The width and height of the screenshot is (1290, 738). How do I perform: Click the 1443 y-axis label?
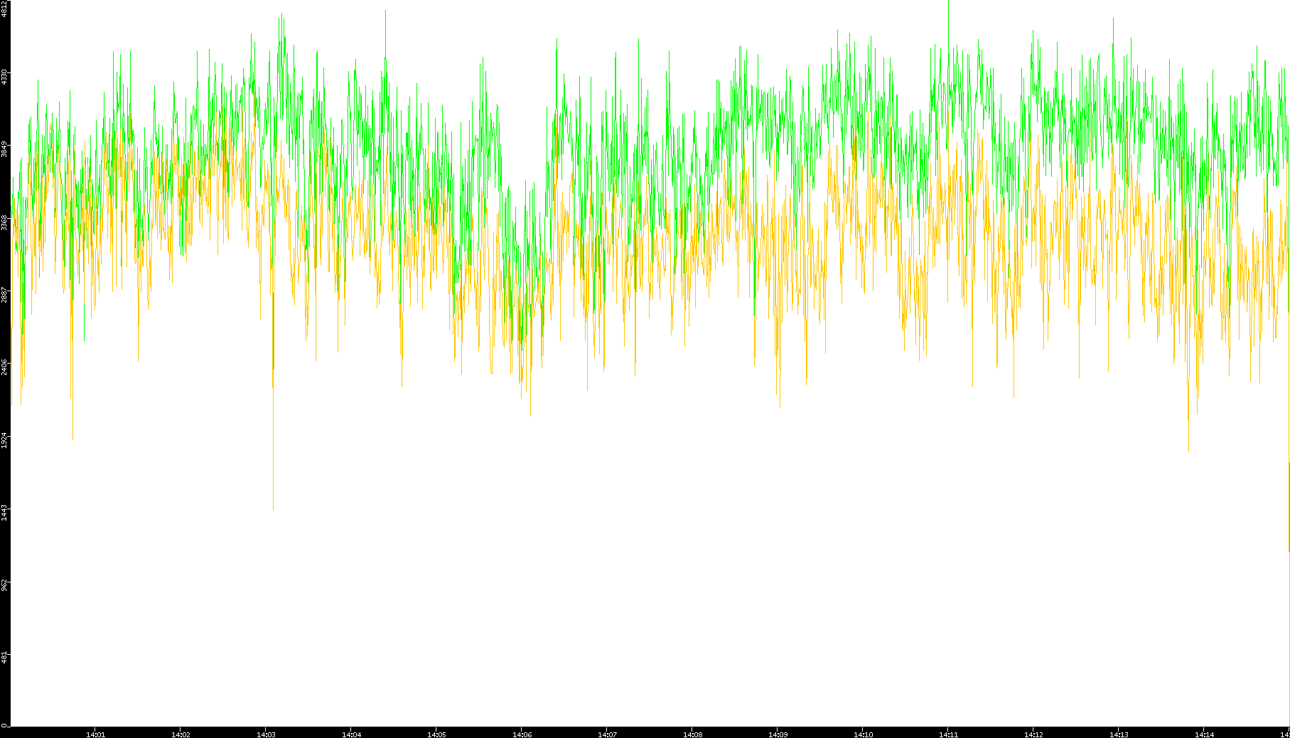coord(5,513)
